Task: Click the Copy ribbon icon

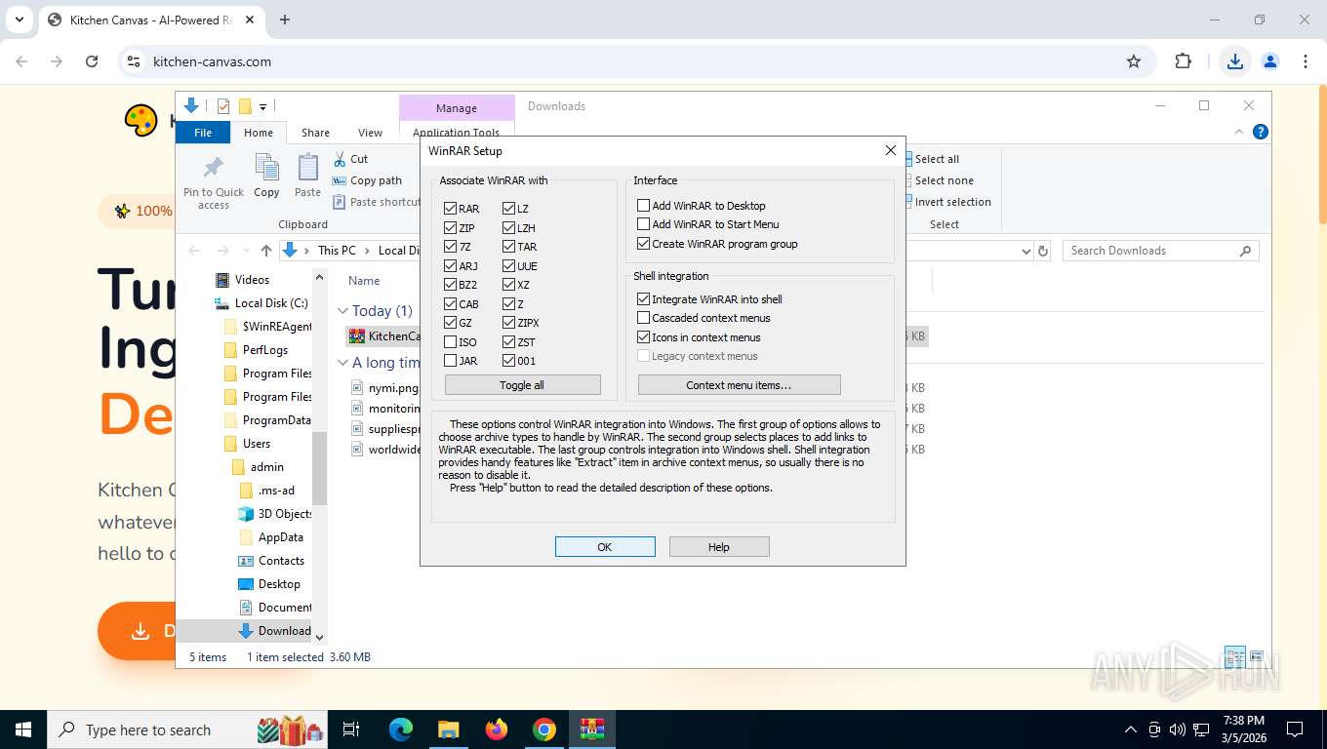Action: 266,177
